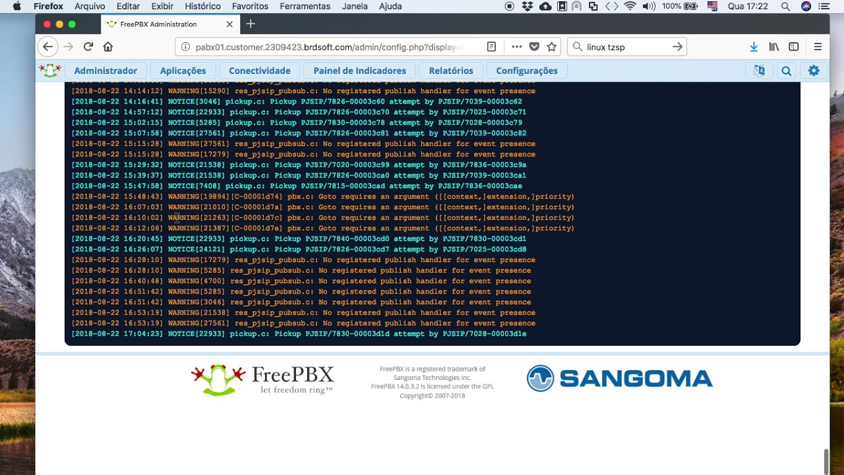Show site information icon in address bar
Image resolution: width=844 pixels, height=475 pixels.
pos(185,47)
